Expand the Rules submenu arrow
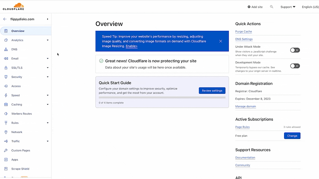 (x=48, y=123)
